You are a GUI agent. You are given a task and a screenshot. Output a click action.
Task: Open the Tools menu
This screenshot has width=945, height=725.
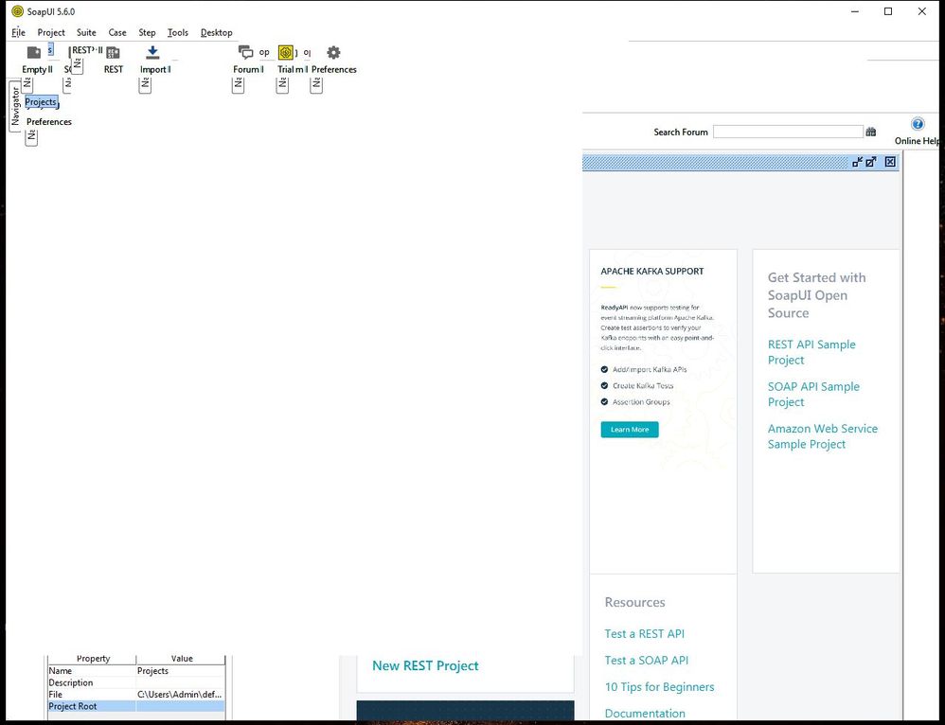tap(177, 32)
